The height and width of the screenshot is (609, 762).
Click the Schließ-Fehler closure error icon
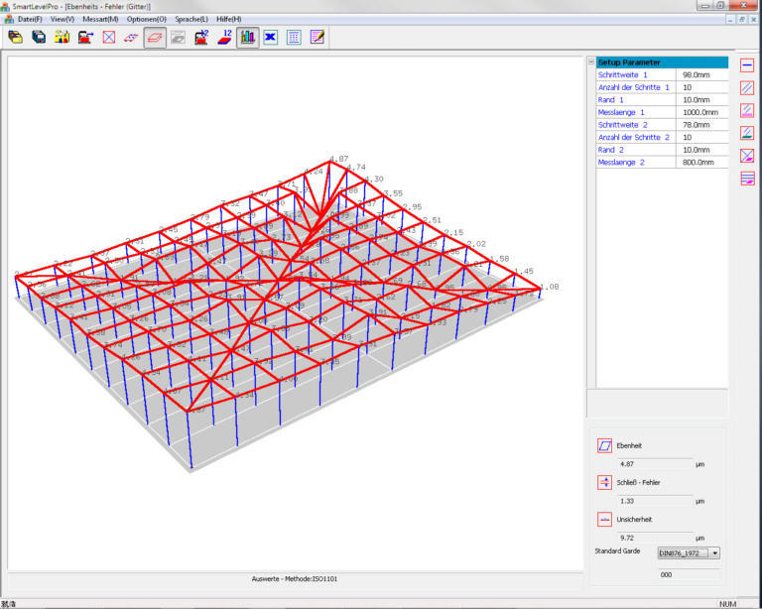[604, 483]
